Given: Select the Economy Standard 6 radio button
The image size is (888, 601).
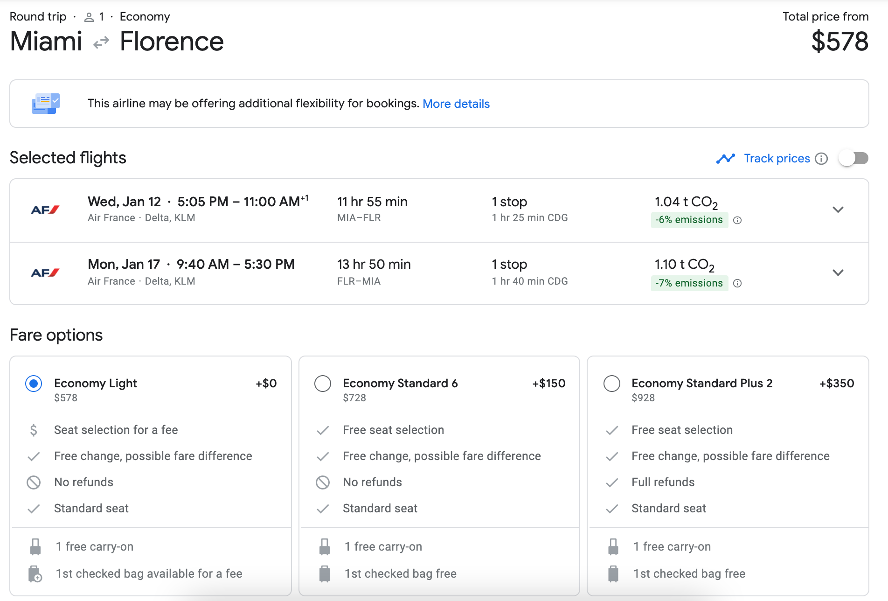Looking at the screenshot, I should pos(322,384).
